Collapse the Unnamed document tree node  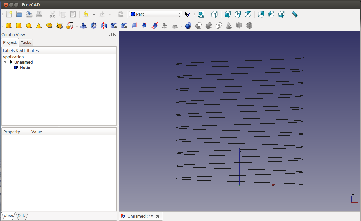tap(5, 62)
